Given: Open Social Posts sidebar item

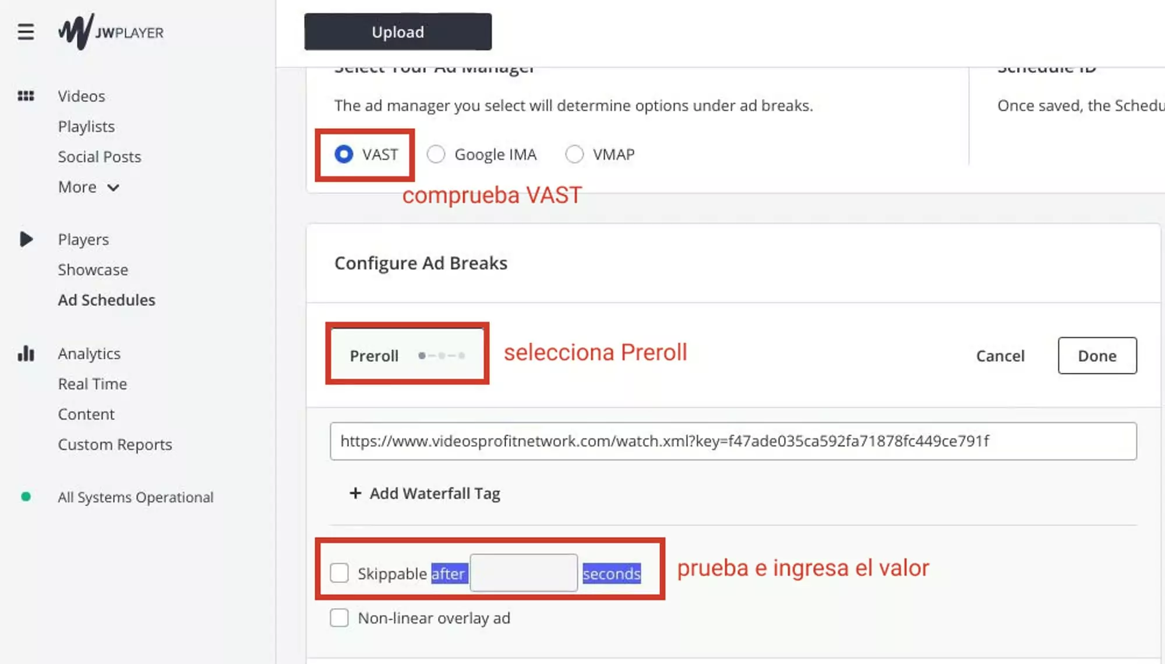Looking at the screenshot, I should click(99, 156).
